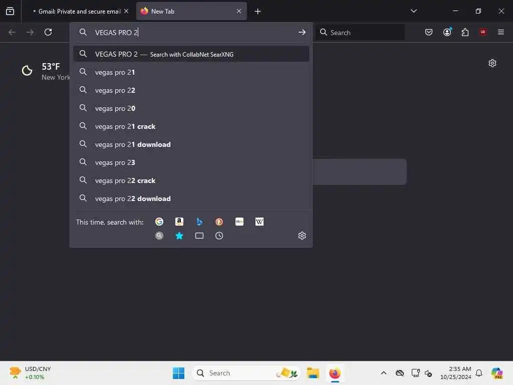Open USD/CNY widget on taskbar

click(30, 373)
